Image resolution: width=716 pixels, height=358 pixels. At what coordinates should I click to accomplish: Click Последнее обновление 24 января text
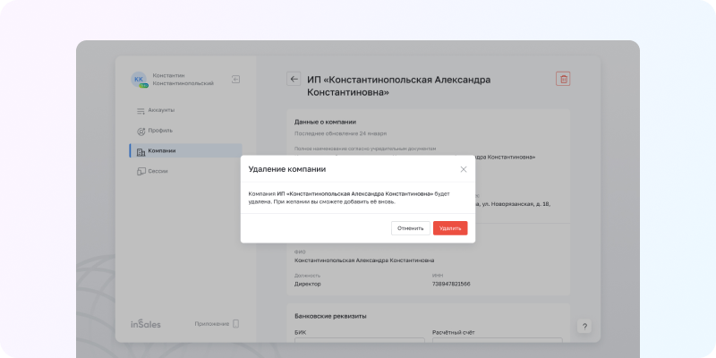(x=341, y=133)
